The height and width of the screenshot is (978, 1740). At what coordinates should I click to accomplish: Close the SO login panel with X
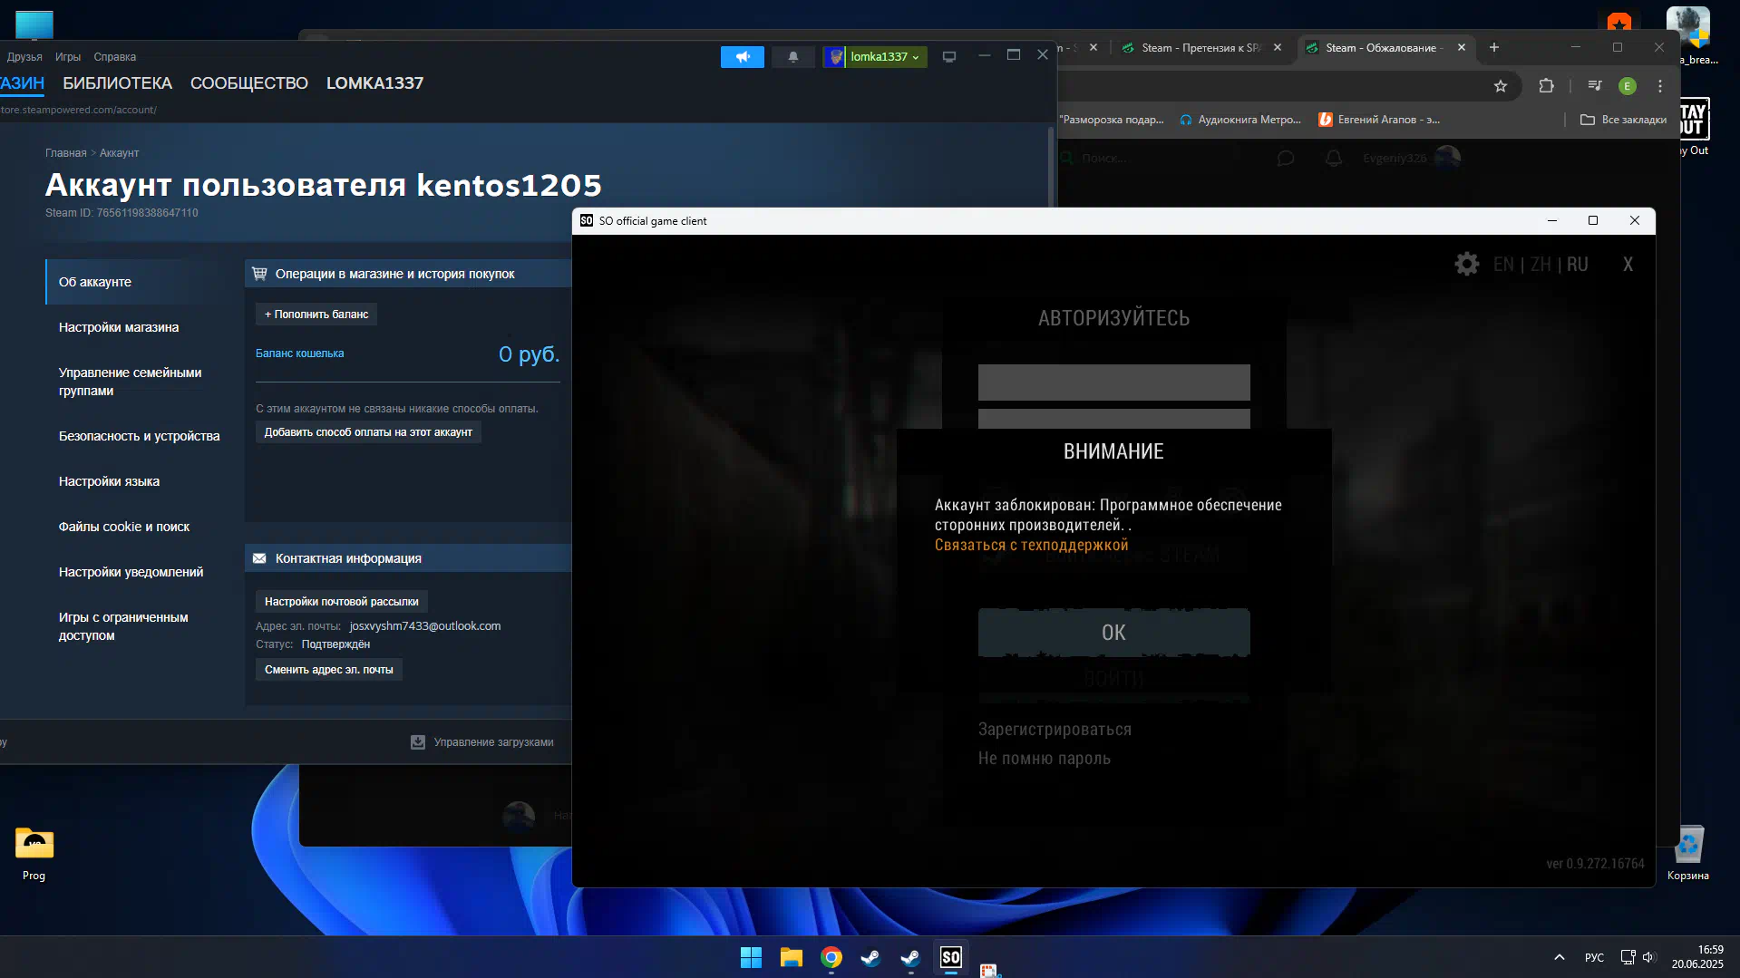(1628, 264)
